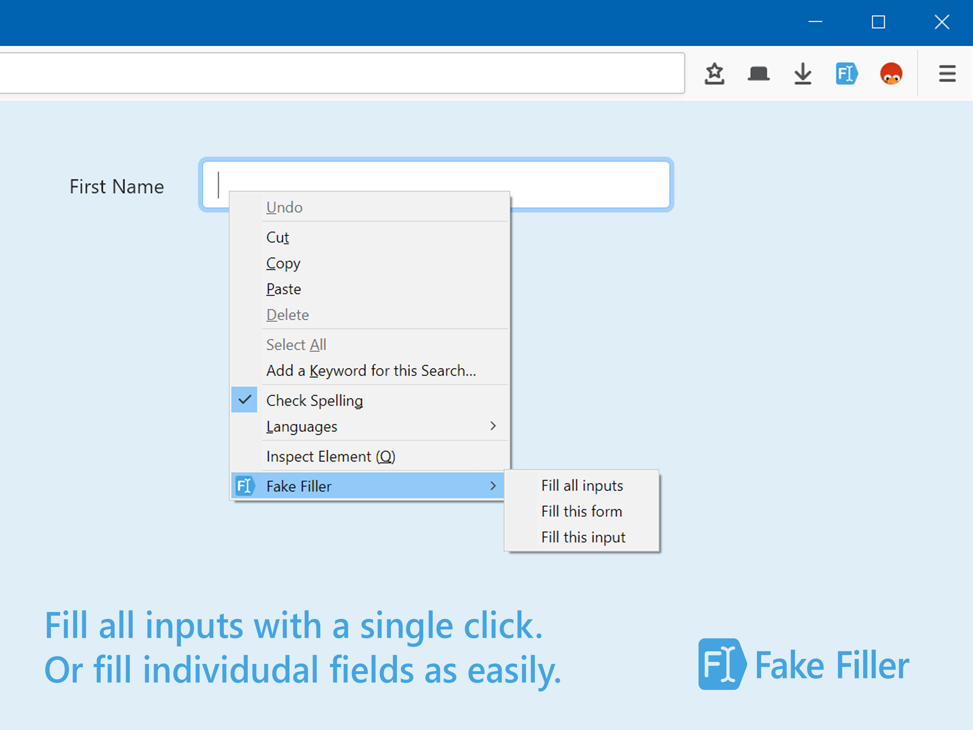Open the Fake Filler submenu chevron arrow
The height and width of the screenshot is (730, 973).
pyautogui.click(x=493, y=486)
